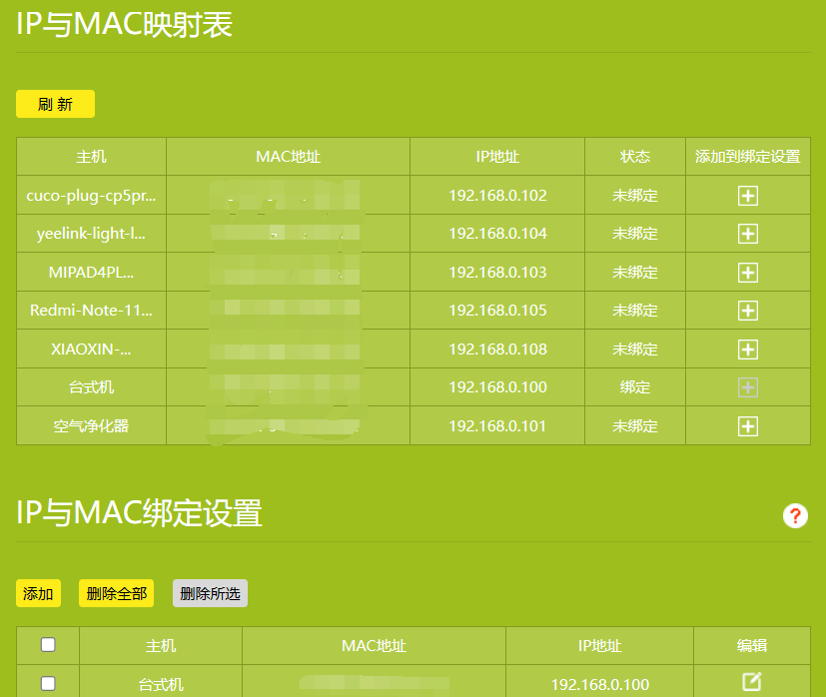Screen dimensions: 826x697
Task: Click plus icon for XIAOXIN row
Action: pos(747,349)
